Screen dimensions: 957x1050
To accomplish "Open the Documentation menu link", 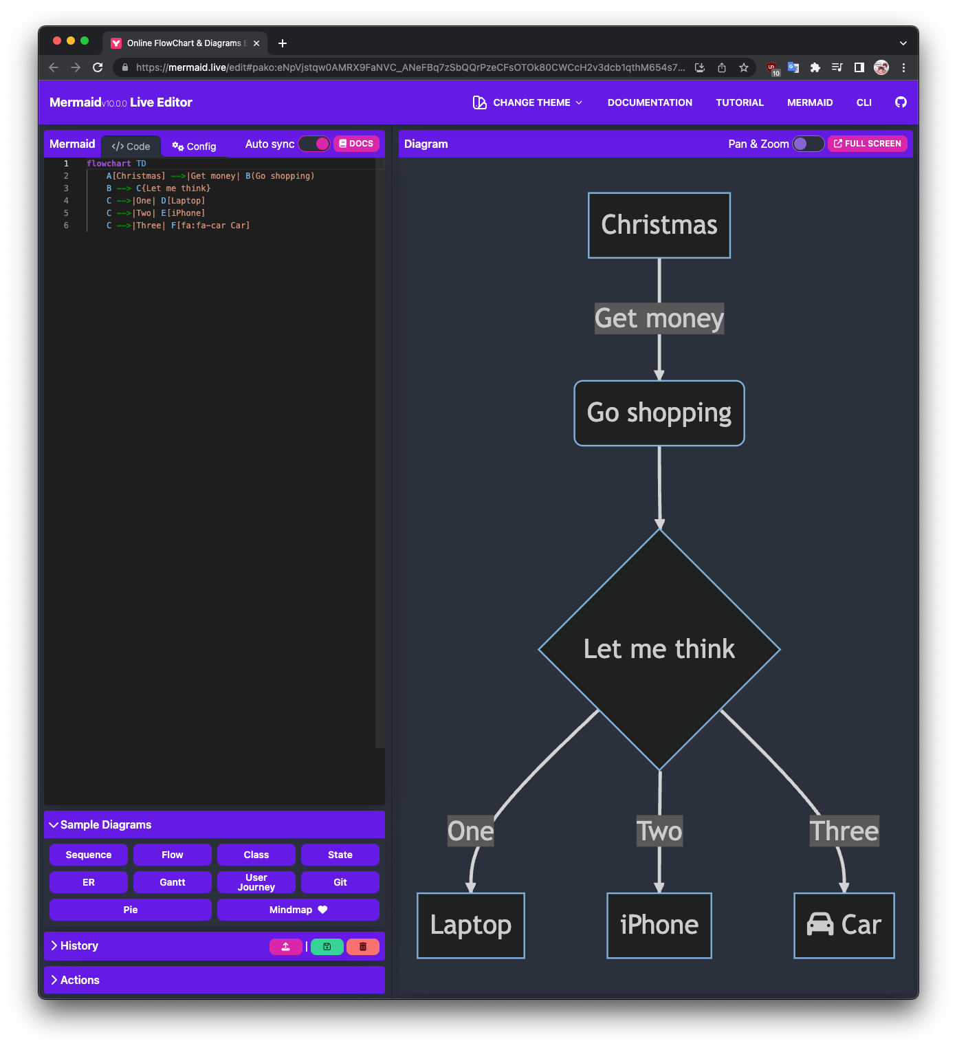I will 650,102.
